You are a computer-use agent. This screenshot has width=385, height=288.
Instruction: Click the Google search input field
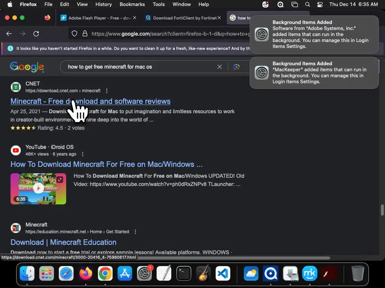pyautogui.click(x=140, y=67)
